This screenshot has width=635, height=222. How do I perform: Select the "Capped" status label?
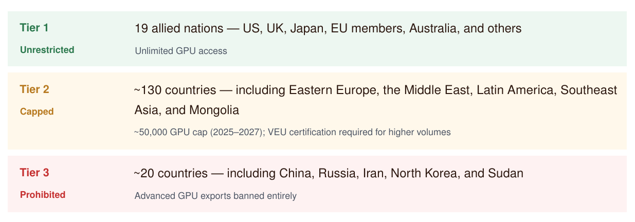[x=37, y=112]
